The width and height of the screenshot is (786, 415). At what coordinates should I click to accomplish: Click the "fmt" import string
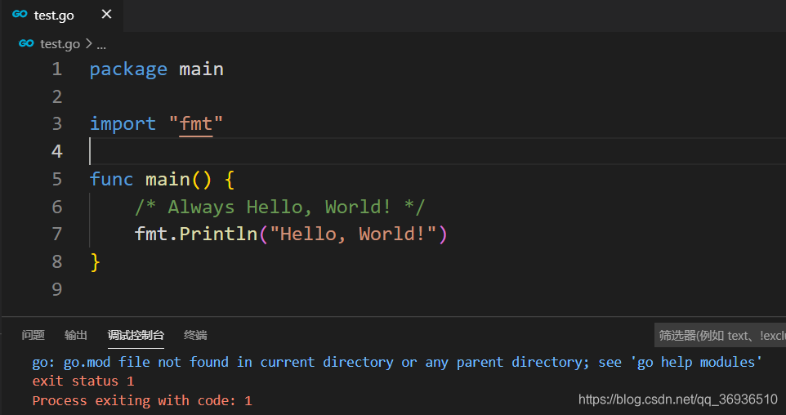196,124
